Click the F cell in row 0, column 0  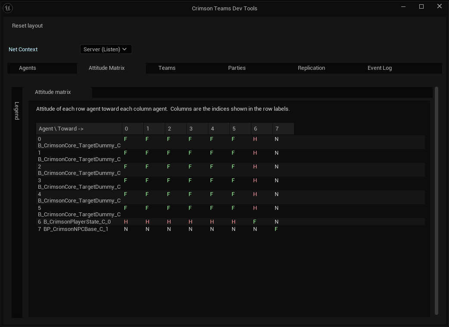point(125,139)
